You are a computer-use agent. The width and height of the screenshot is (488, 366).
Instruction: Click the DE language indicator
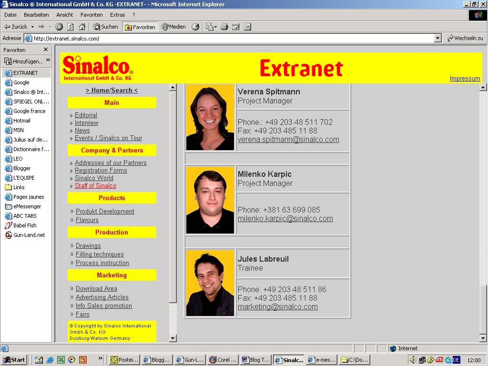pos(456,360)
